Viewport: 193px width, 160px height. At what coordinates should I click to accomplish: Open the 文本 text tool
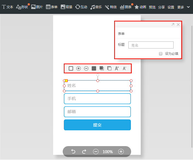pyautogui.click(x=8, y=7)
